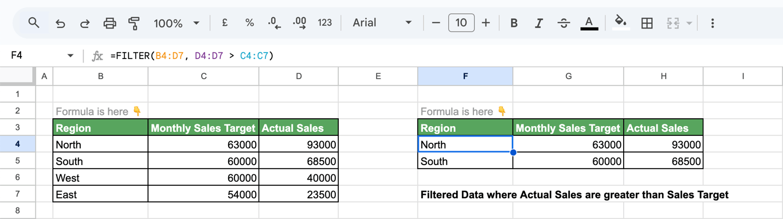Image resolution: width=783 pixels, height=219 pixels.
Task: Click Actual Sales header in column D
Action: (x=299, y=128)
